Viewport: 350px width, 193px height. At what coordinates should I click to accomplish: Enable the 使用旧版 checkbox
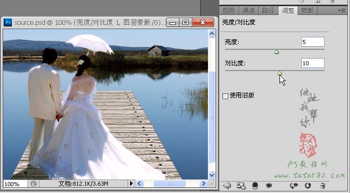click(225, 96)
